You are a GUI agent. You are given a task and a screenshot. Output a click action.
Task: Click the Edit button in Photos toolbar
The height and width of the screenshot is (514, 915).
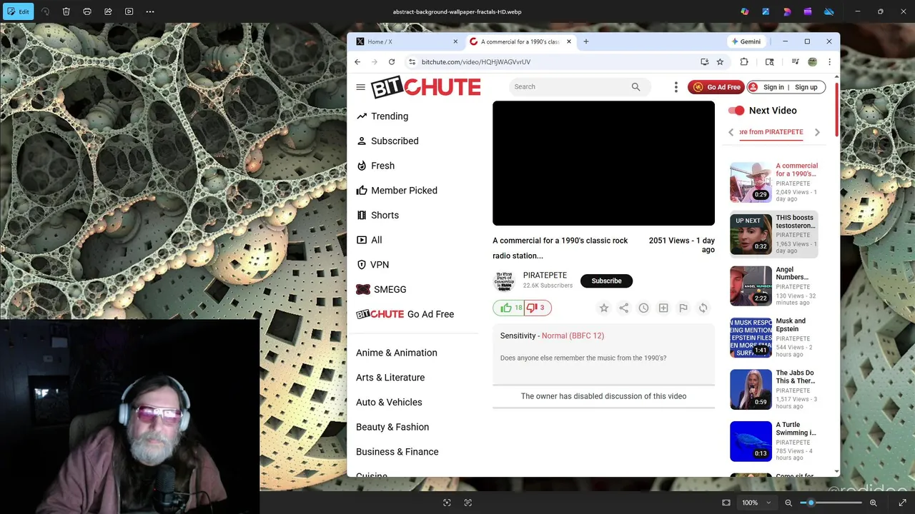[19, 11]
